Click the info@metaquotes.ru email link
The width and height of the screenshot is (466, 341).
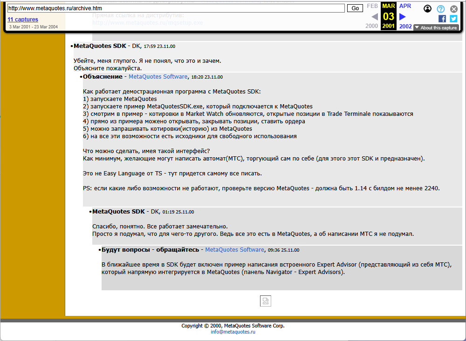click(x=233, y=332)
